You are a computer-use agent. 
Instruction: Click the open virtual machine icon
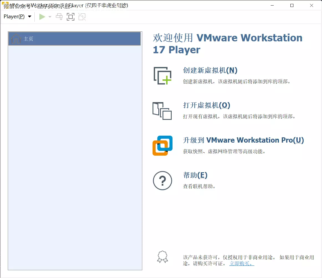(162, 111)
